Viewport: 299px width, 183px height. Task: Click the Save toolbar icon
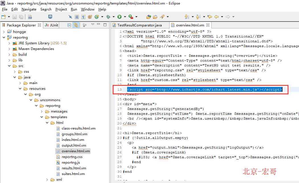(x=15, y=17)
